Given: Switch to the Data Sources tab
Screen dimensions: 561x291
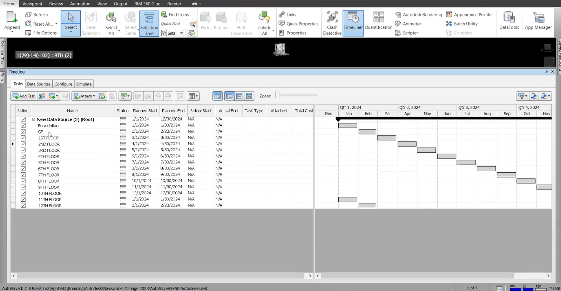Looking at the screenshot, I should (39, 84).
